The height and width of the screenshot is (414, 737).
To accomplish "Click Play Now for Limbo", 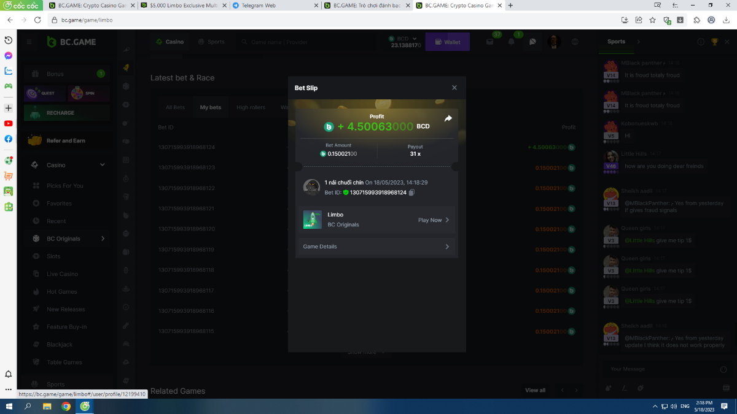I will coord(434,220).
